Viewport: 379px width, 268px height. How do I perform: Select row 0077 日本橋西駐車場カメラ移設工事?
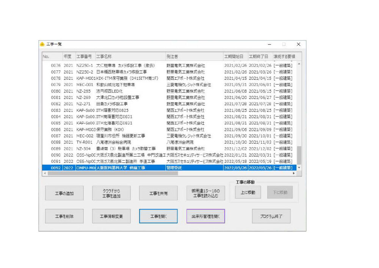169,72
